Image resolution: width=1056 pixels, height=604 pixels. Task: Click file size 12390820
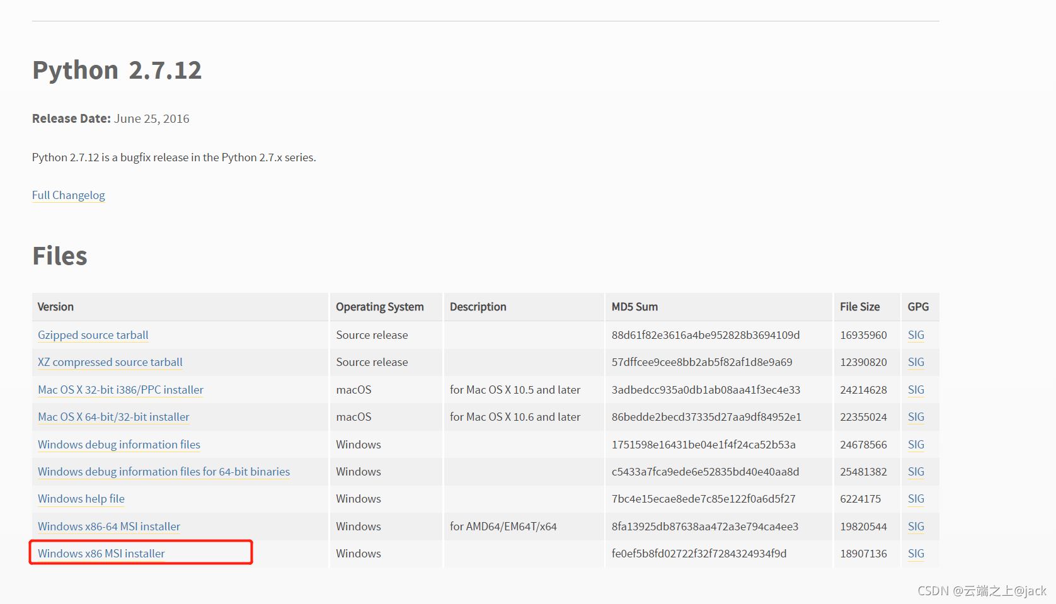pyautogui.click(x=863, y=362)
